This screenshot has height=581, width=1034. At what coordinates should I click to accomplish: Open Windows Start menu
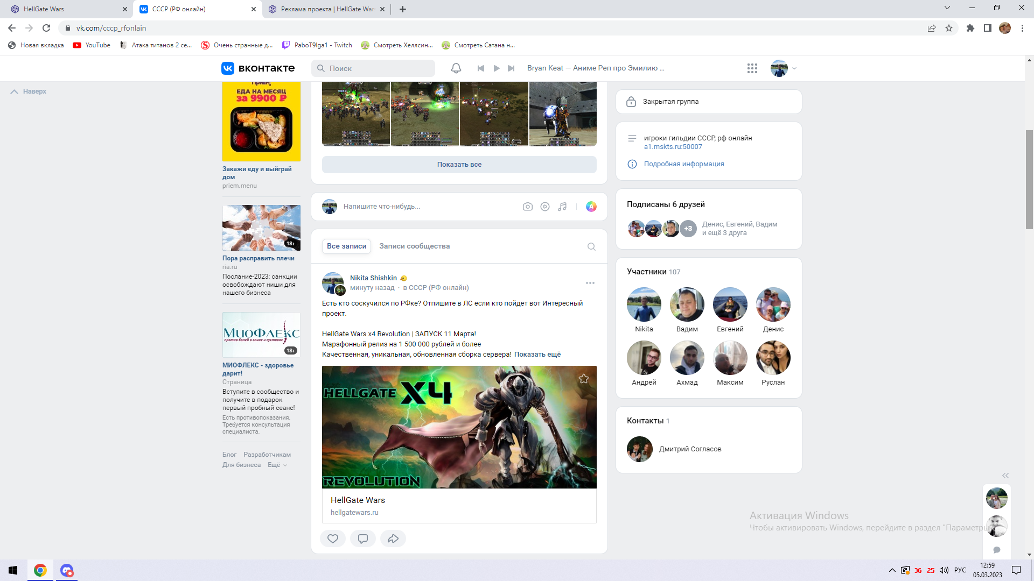(x=13, y=570)
